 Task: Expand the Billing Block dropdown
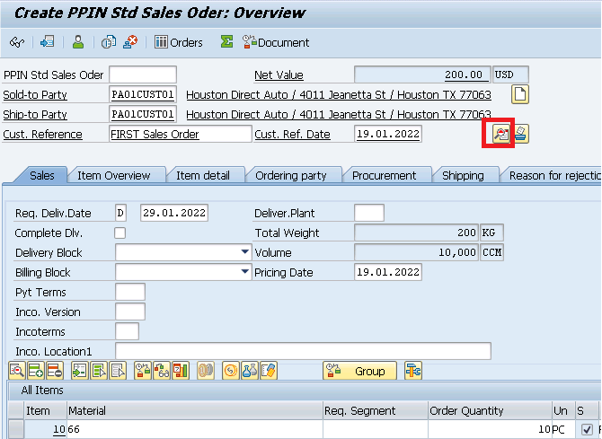(x=244, y=272)
